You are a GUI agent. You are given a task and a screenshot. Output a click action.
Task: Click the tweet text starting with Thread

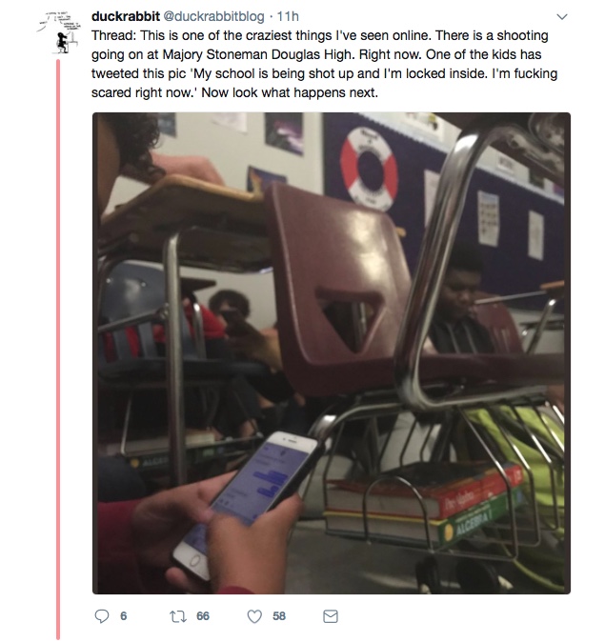(x=324, y=64)
